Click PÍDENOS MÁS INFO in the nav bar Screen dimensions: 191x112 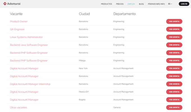point(156,4)
